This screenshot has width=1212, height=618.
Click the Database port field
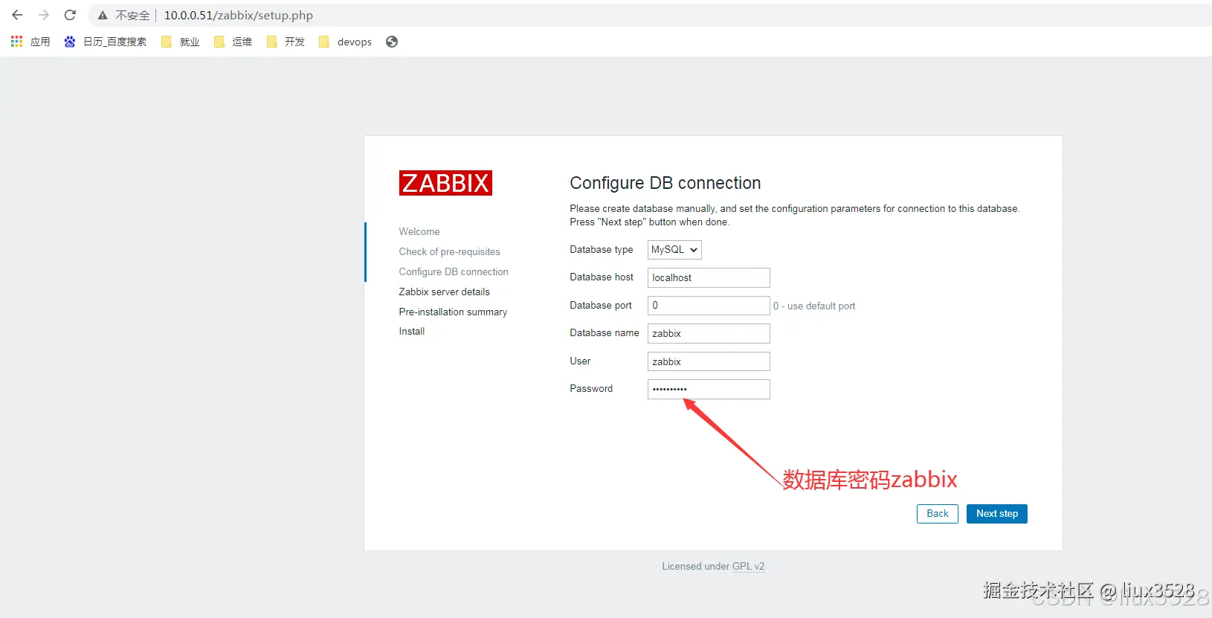[709, 306]
